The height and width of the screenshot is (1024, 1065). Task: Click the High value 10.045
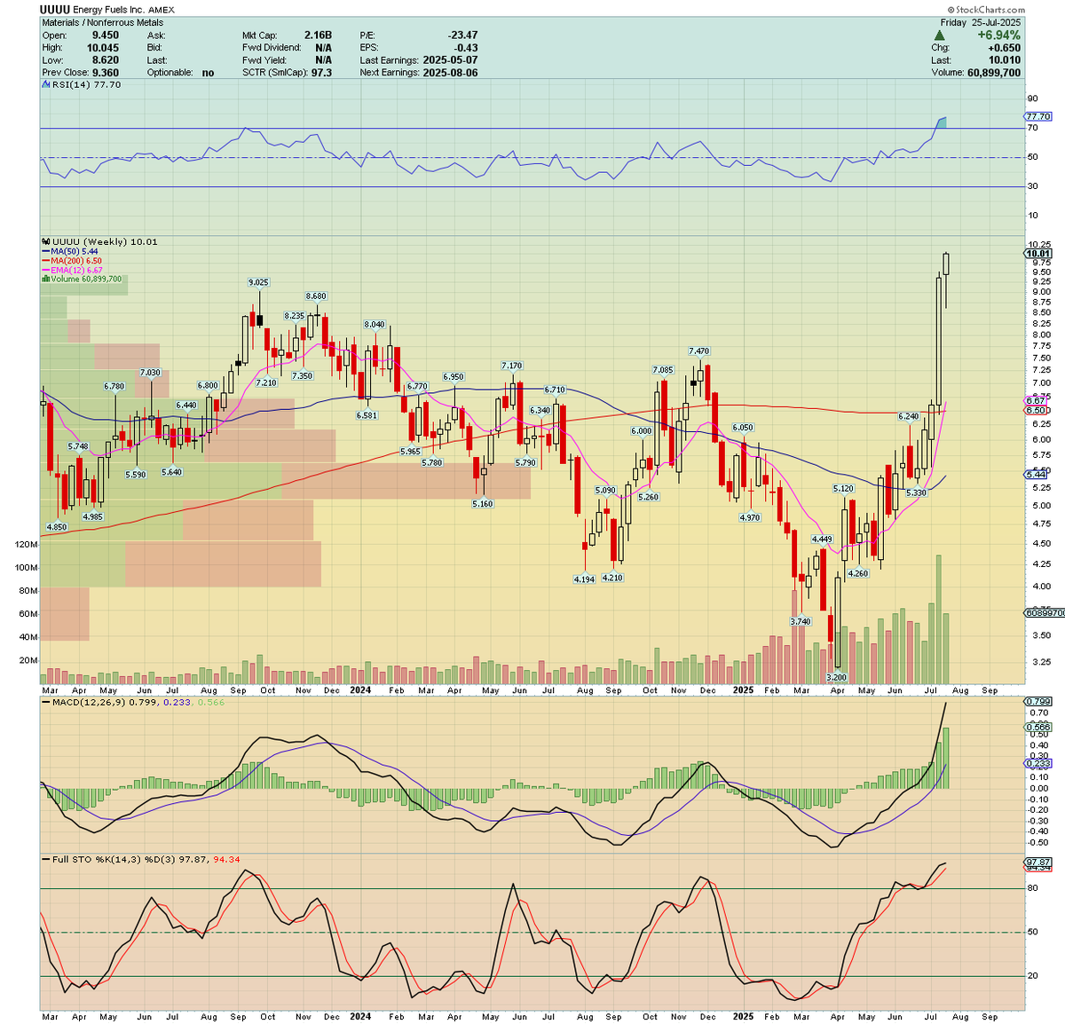point(102,48)
